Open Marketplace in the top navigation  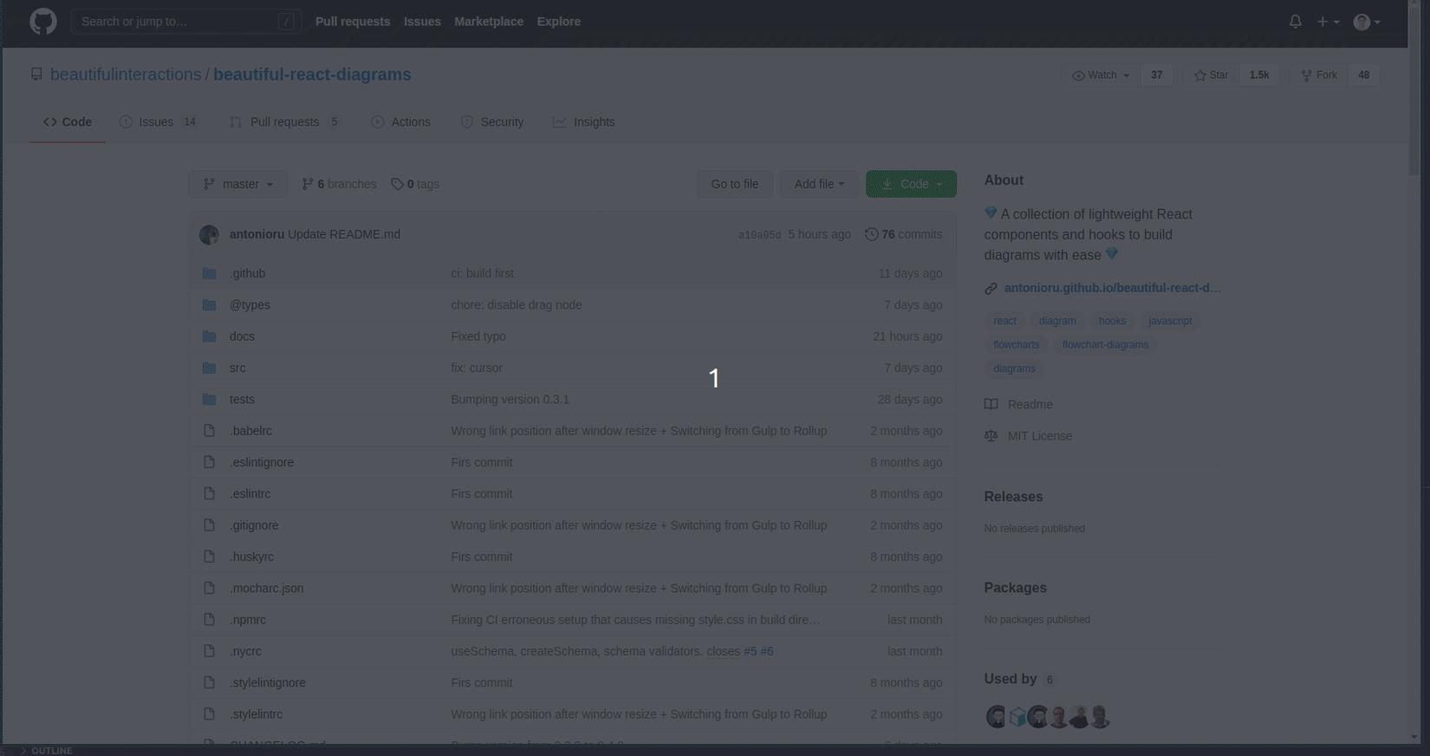(x=489, y=22)
